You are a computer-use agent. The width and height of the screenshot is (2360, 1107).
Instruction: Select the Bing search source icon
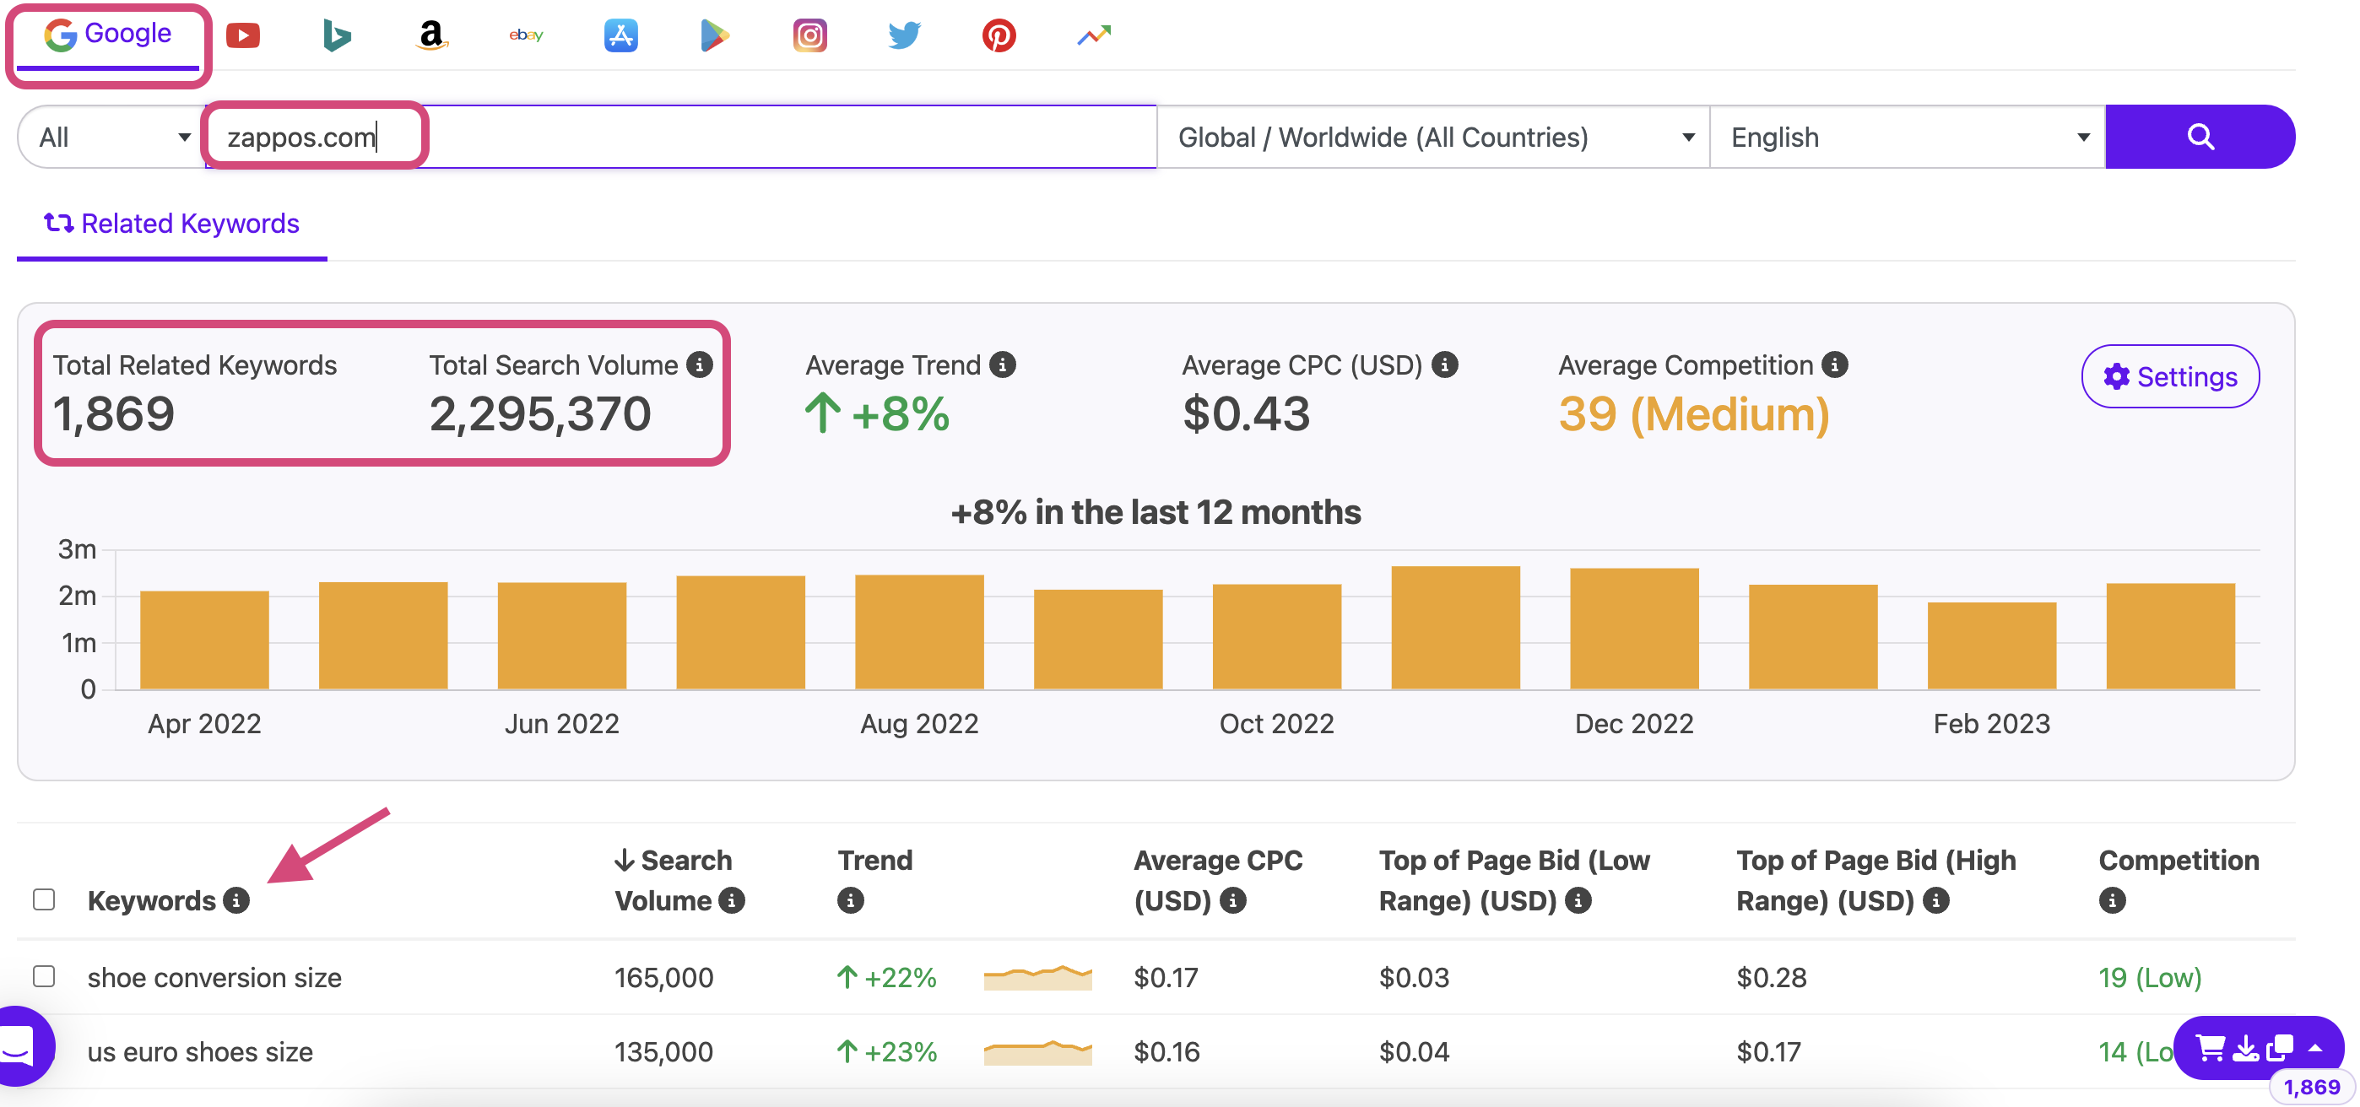[x=337, y=35]
